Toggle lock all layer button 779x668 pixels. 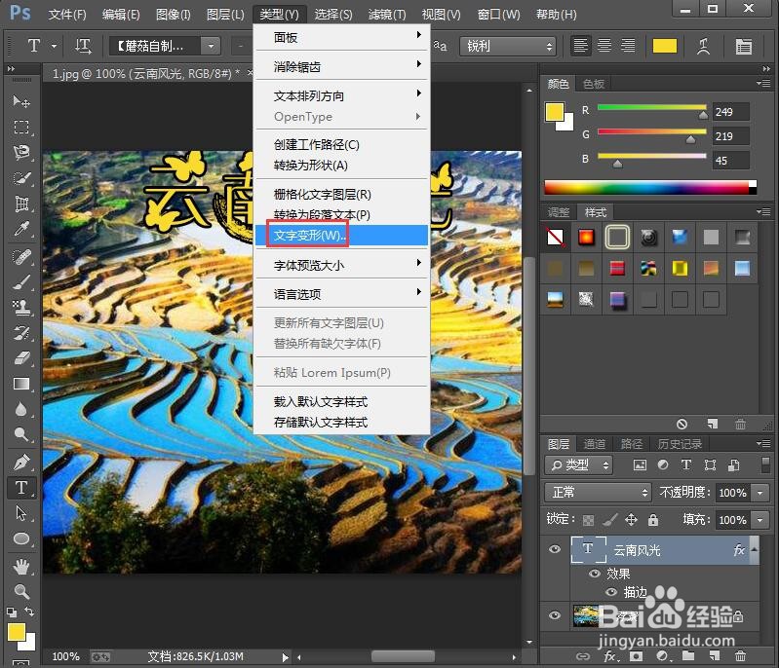653,520
